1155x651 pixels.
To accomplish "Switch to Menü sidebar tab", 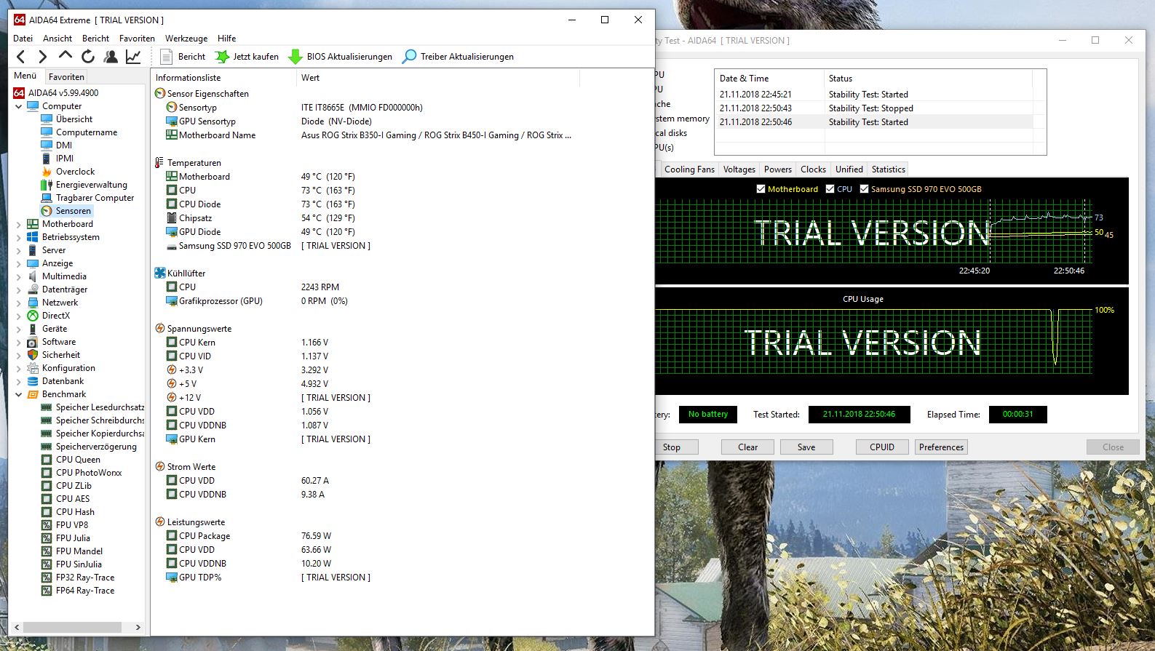I will pos(25,76).
